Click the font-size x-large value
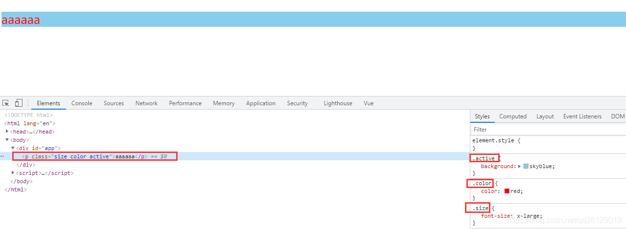 (x=528, y=216)
